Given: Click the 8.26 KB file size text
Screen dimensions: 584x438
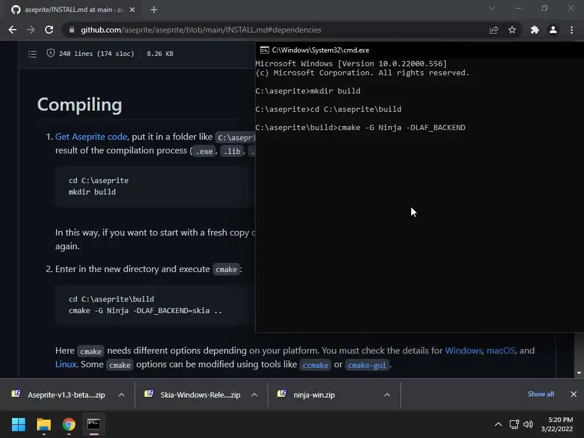Looking at the screenshot, I should 160,54.
